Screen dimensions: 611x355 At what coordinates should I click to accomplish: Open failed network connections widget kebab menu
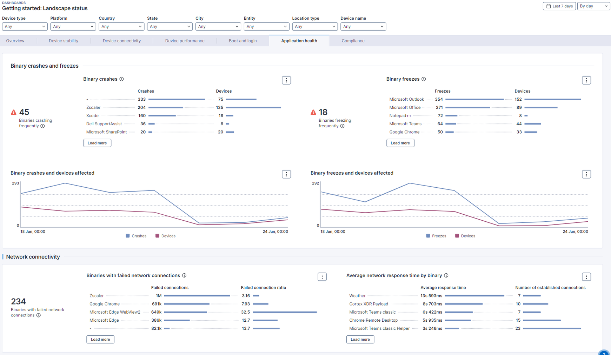pyautogui.click(x=322, y=277)
